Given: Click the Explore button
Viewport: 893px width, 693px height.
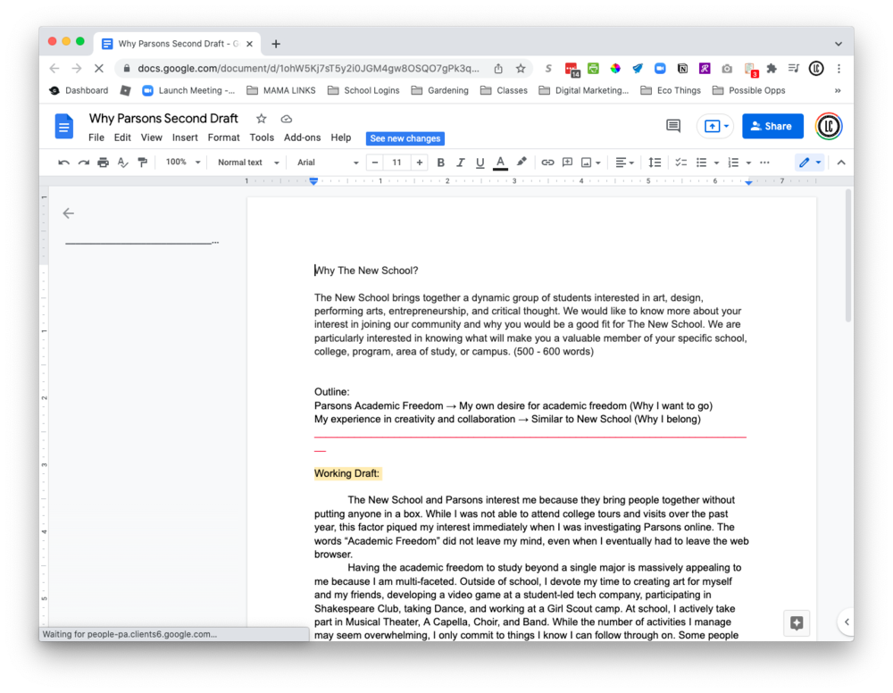Looking at the screenshot, I should [797, 623].
